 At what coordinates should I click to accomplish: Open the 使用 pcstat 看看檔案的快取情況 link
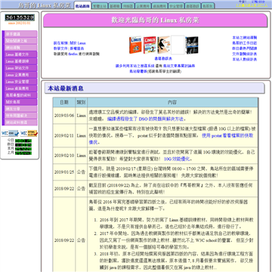click(x=172, y=139)
